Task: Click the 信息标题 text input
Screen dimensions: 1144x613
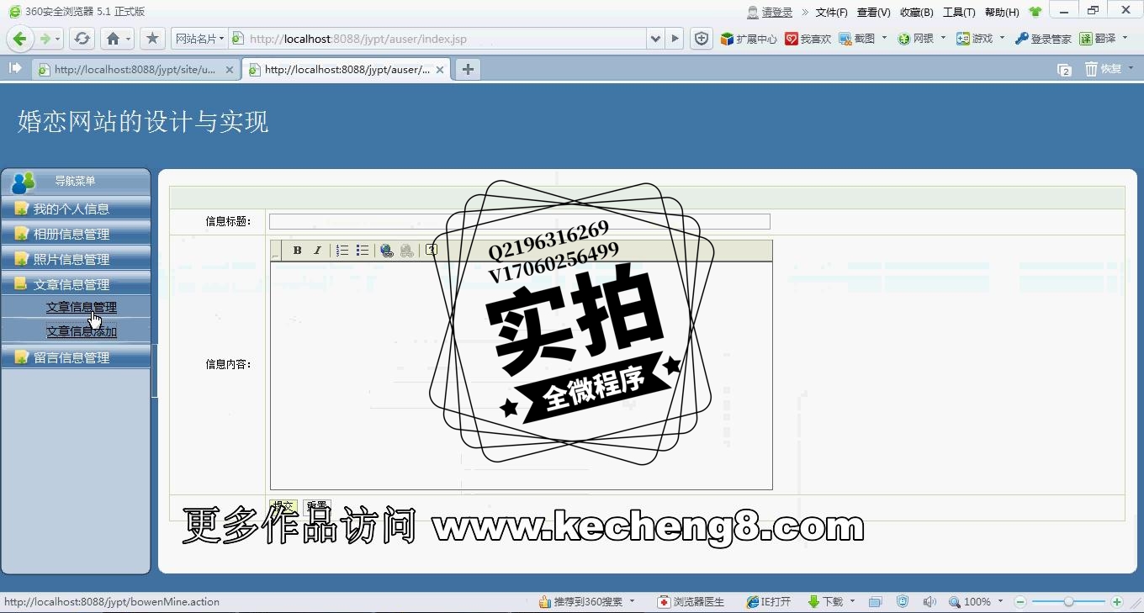Action: [x=519, y=221]
